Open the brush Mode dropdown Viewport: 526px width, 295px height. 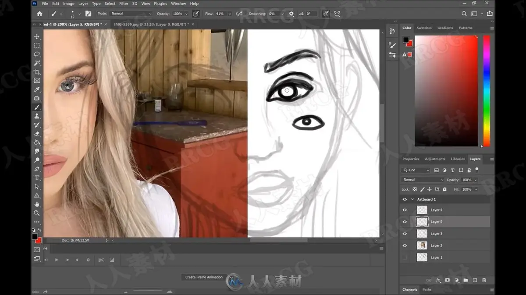point(131,14)
